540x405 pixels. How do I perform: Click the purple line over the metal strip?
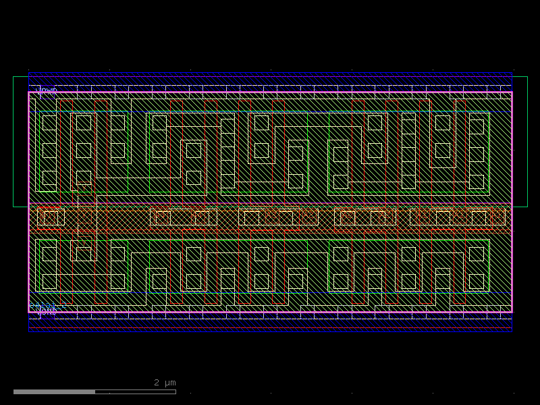click(270, 205)
